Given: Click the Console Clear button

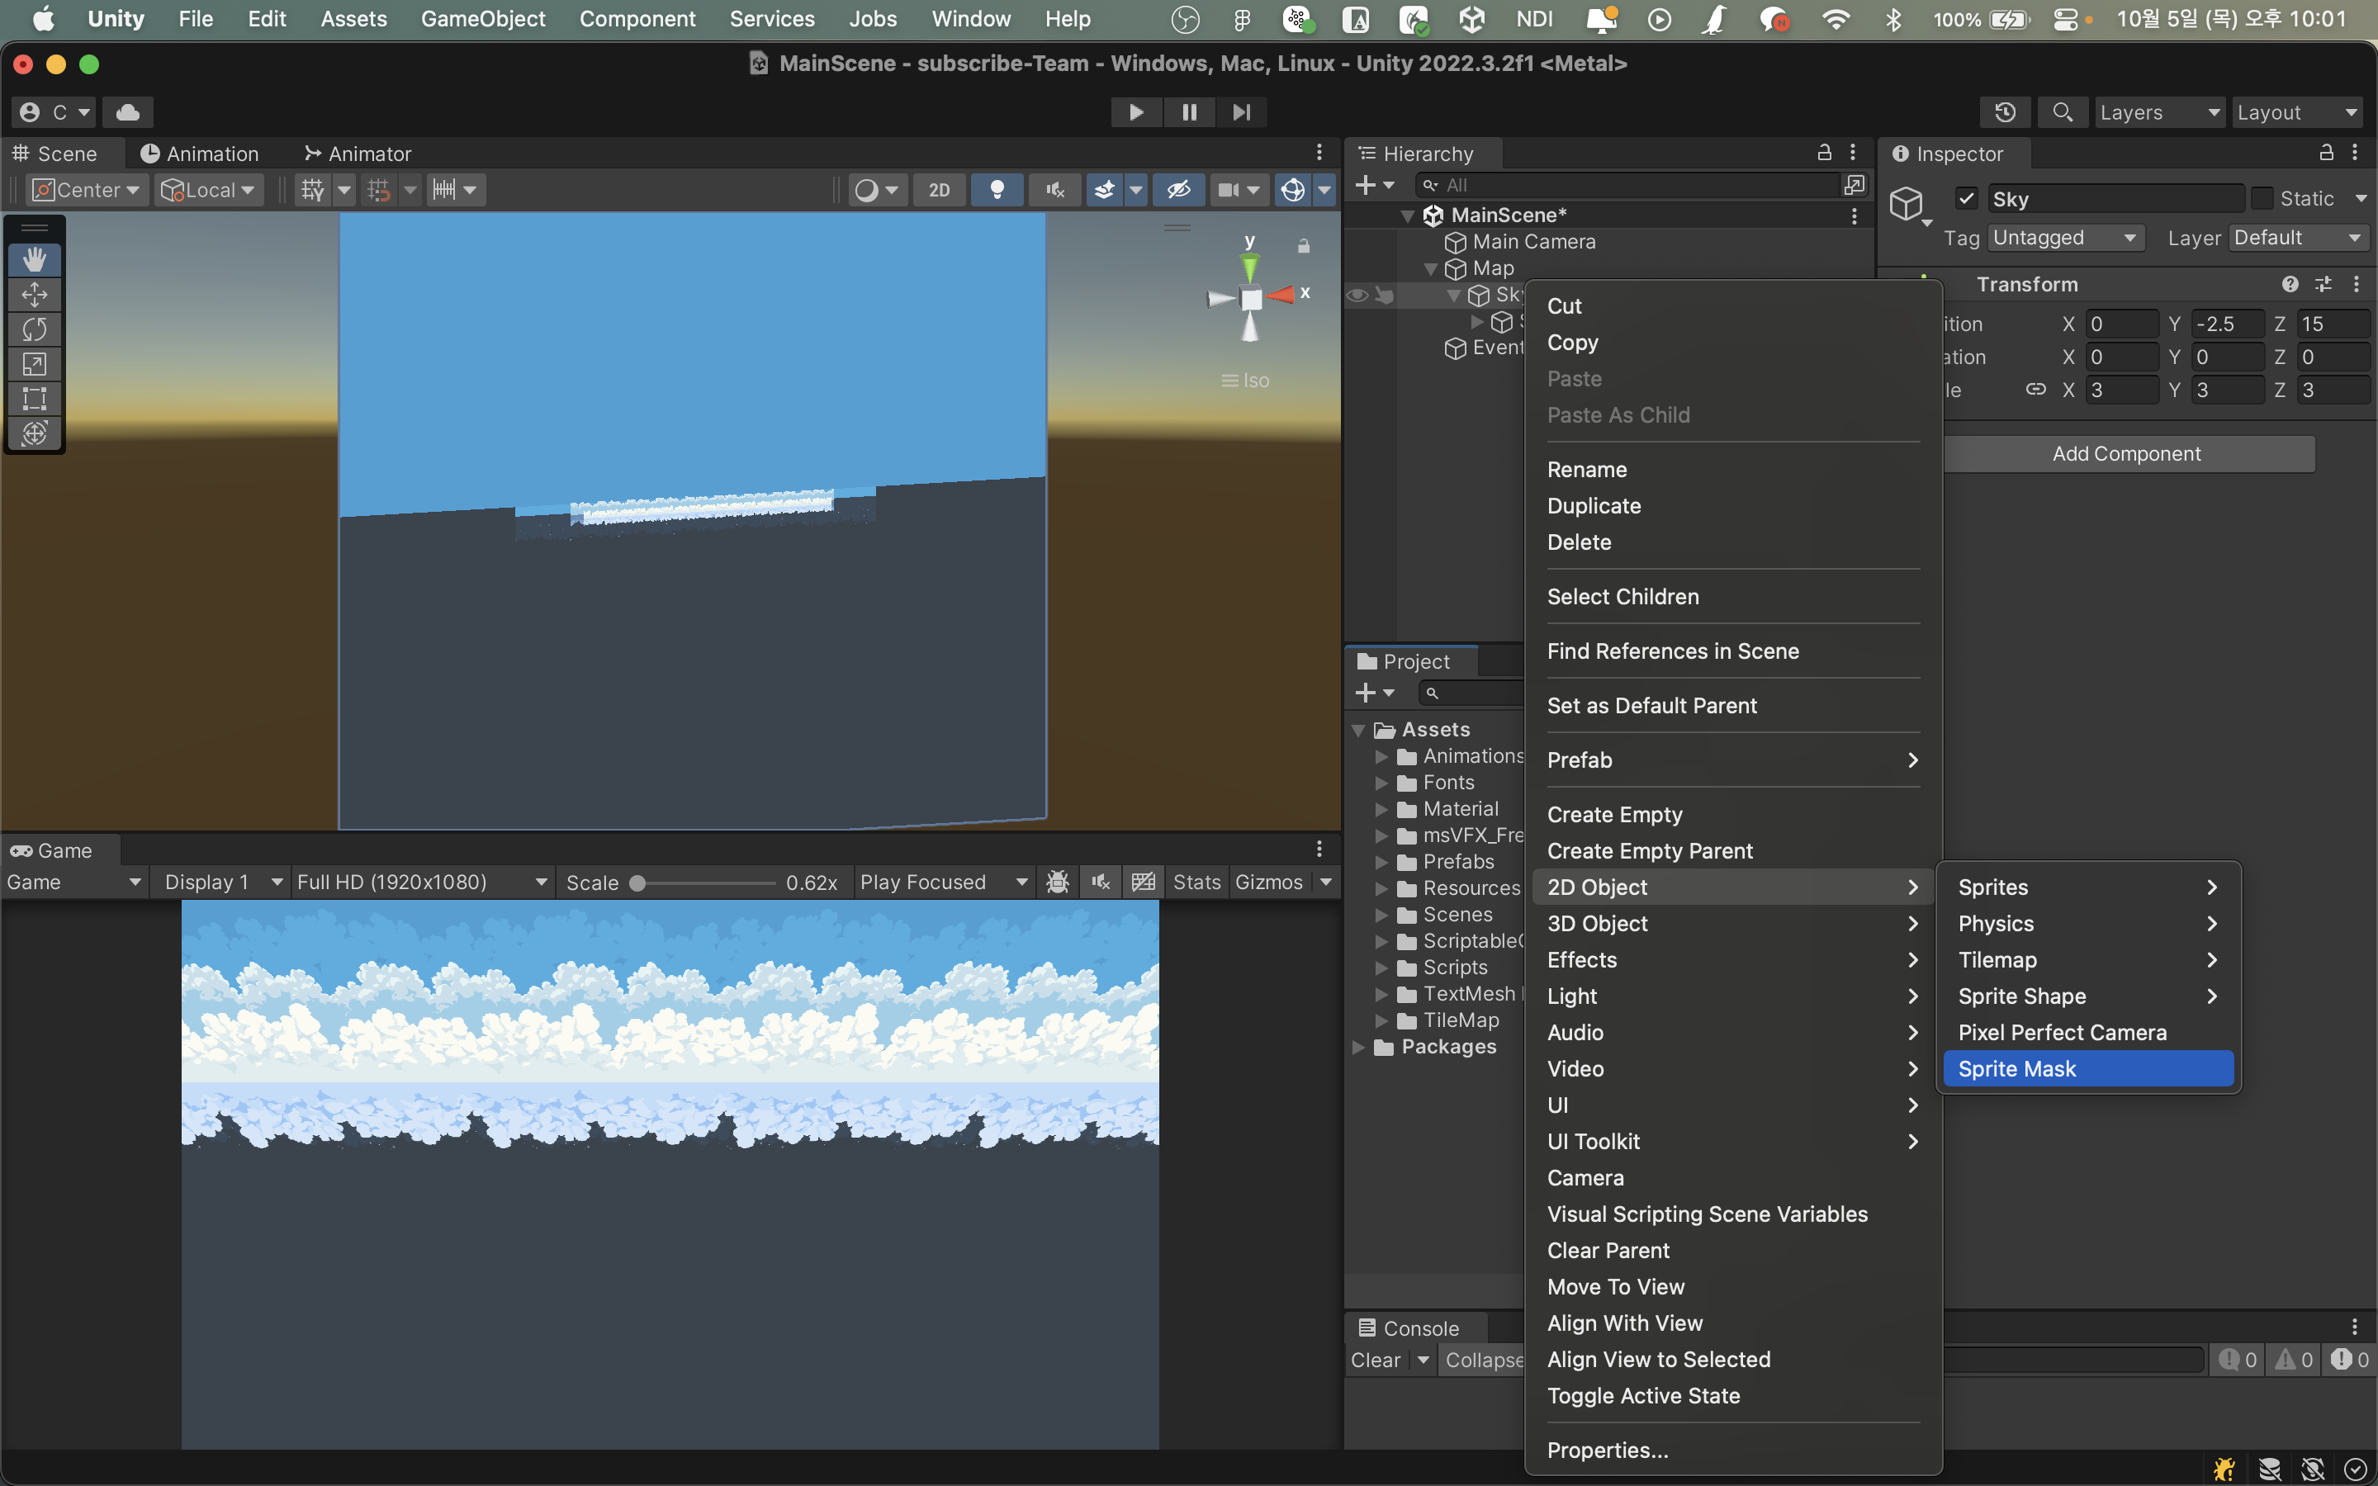Looking at the screenshot, I should pyautogui.click(x=1375, y=1361).
